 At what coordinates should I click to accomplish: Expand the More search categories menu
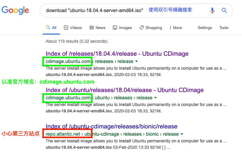point(176,28)
